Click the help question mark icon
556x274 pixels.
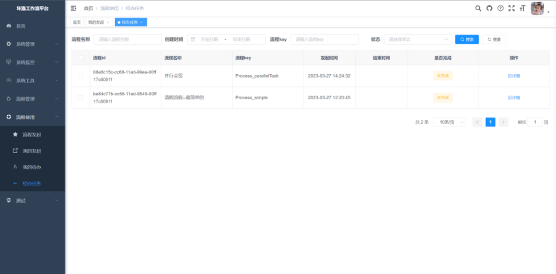click(x=500, y=8)
